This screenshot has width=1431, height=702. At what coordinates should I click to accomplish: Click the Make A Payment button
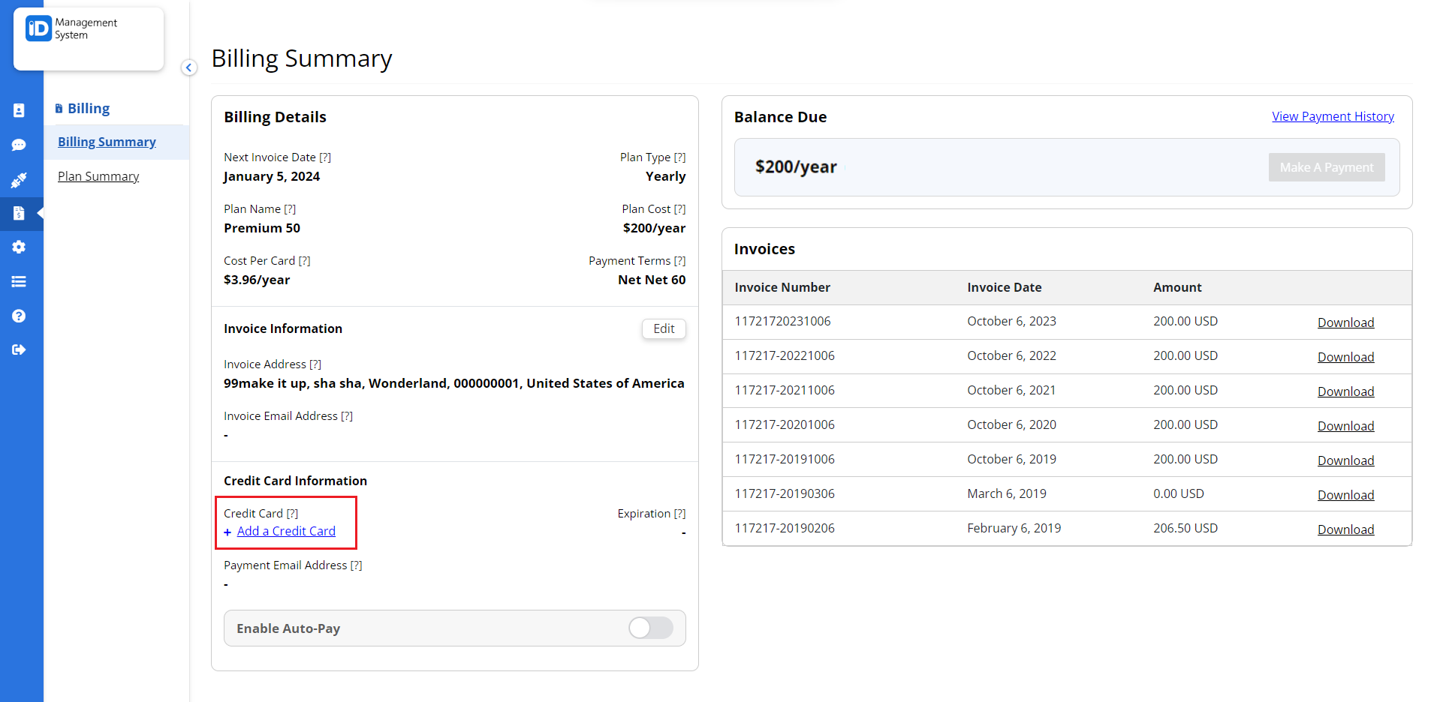click(1327, 167)
